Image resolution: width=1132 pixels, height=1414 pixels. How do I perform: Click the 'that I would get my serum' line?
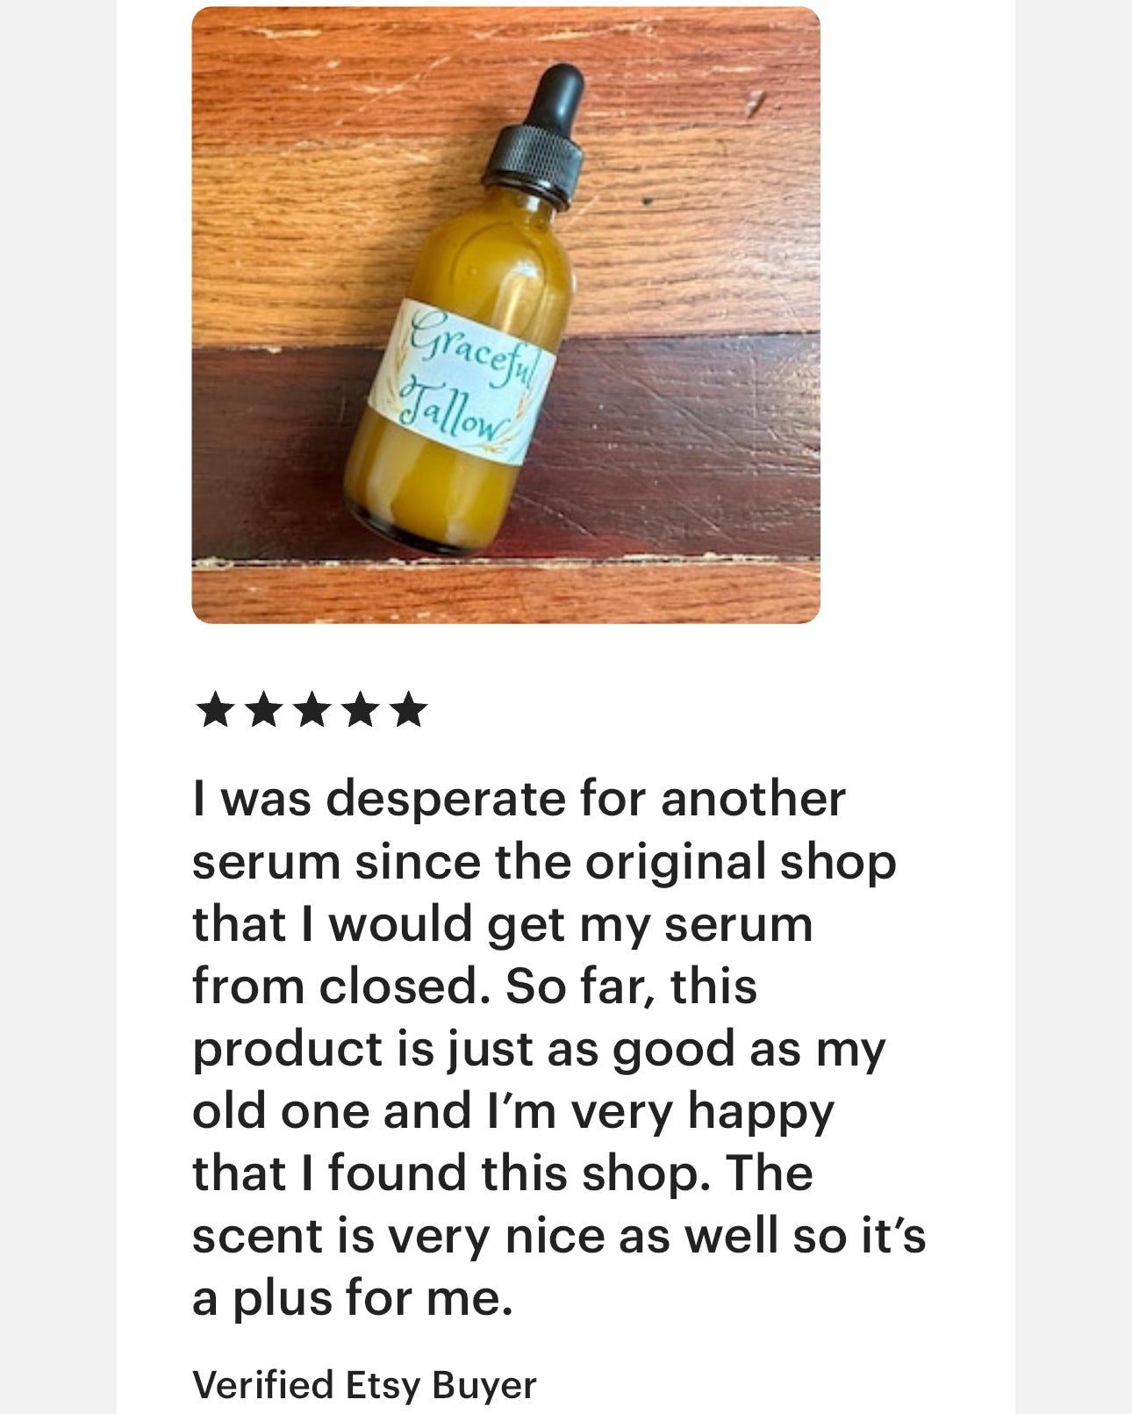(x=502, y=925)
